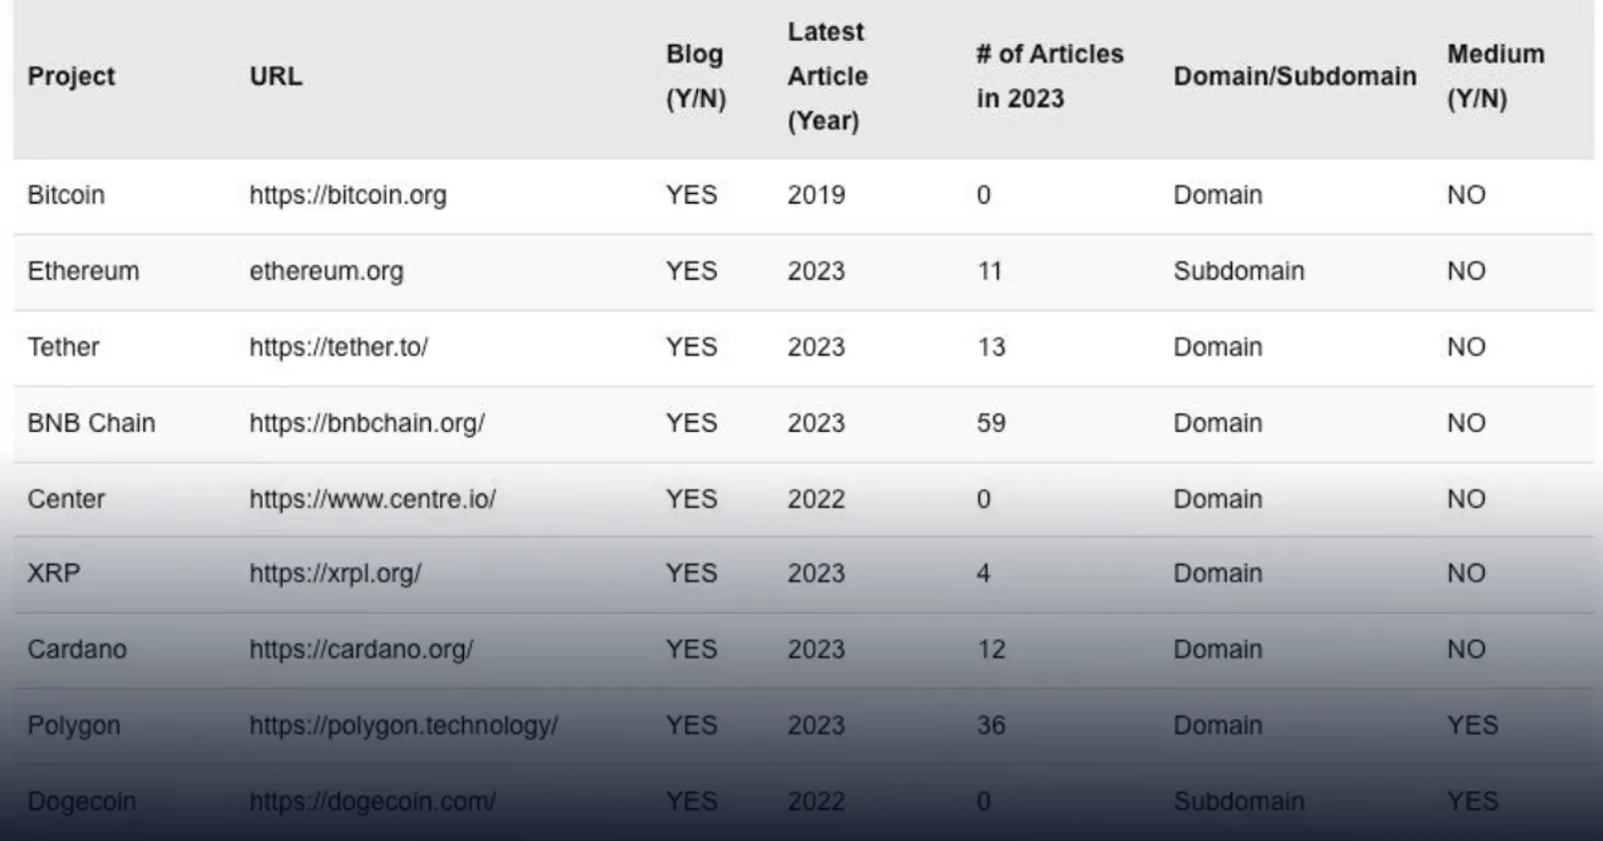Select BNB Chain's Blog YES value
This screenshot has height=841, width=1603.
pyautogui.click(x=691, y=423)
